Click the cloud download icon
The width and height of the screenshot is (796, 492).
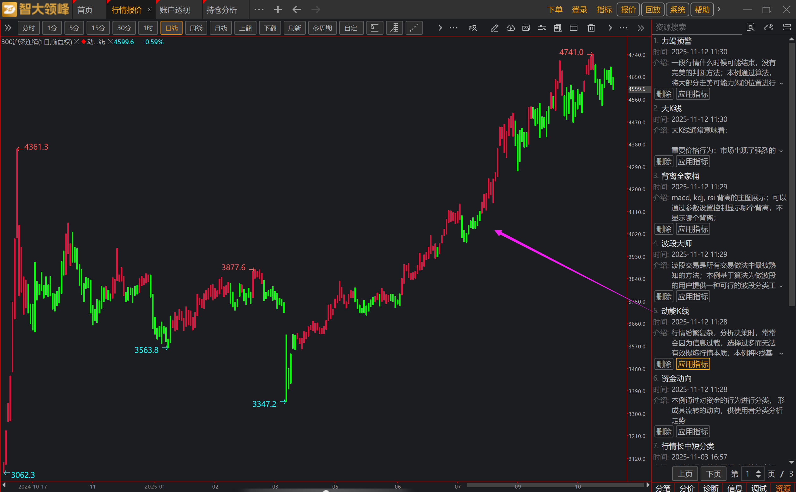coord(510,28)
